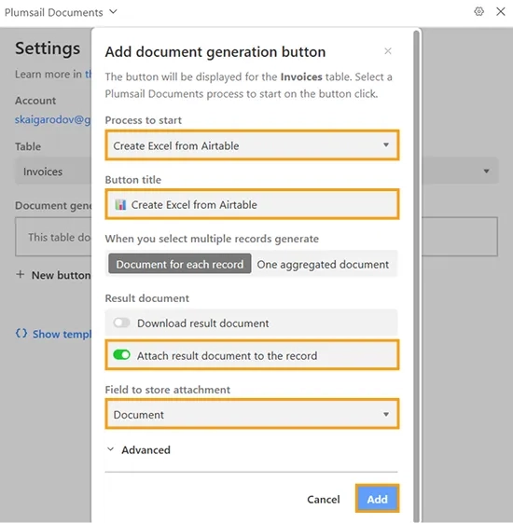Click the Invoices table value in Settings
Screen dimensions: 513x523
tap(43, 172)
